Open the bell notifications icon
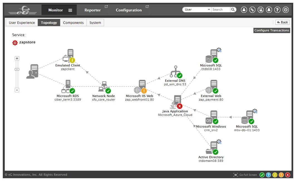 click(x=269, y=10)
